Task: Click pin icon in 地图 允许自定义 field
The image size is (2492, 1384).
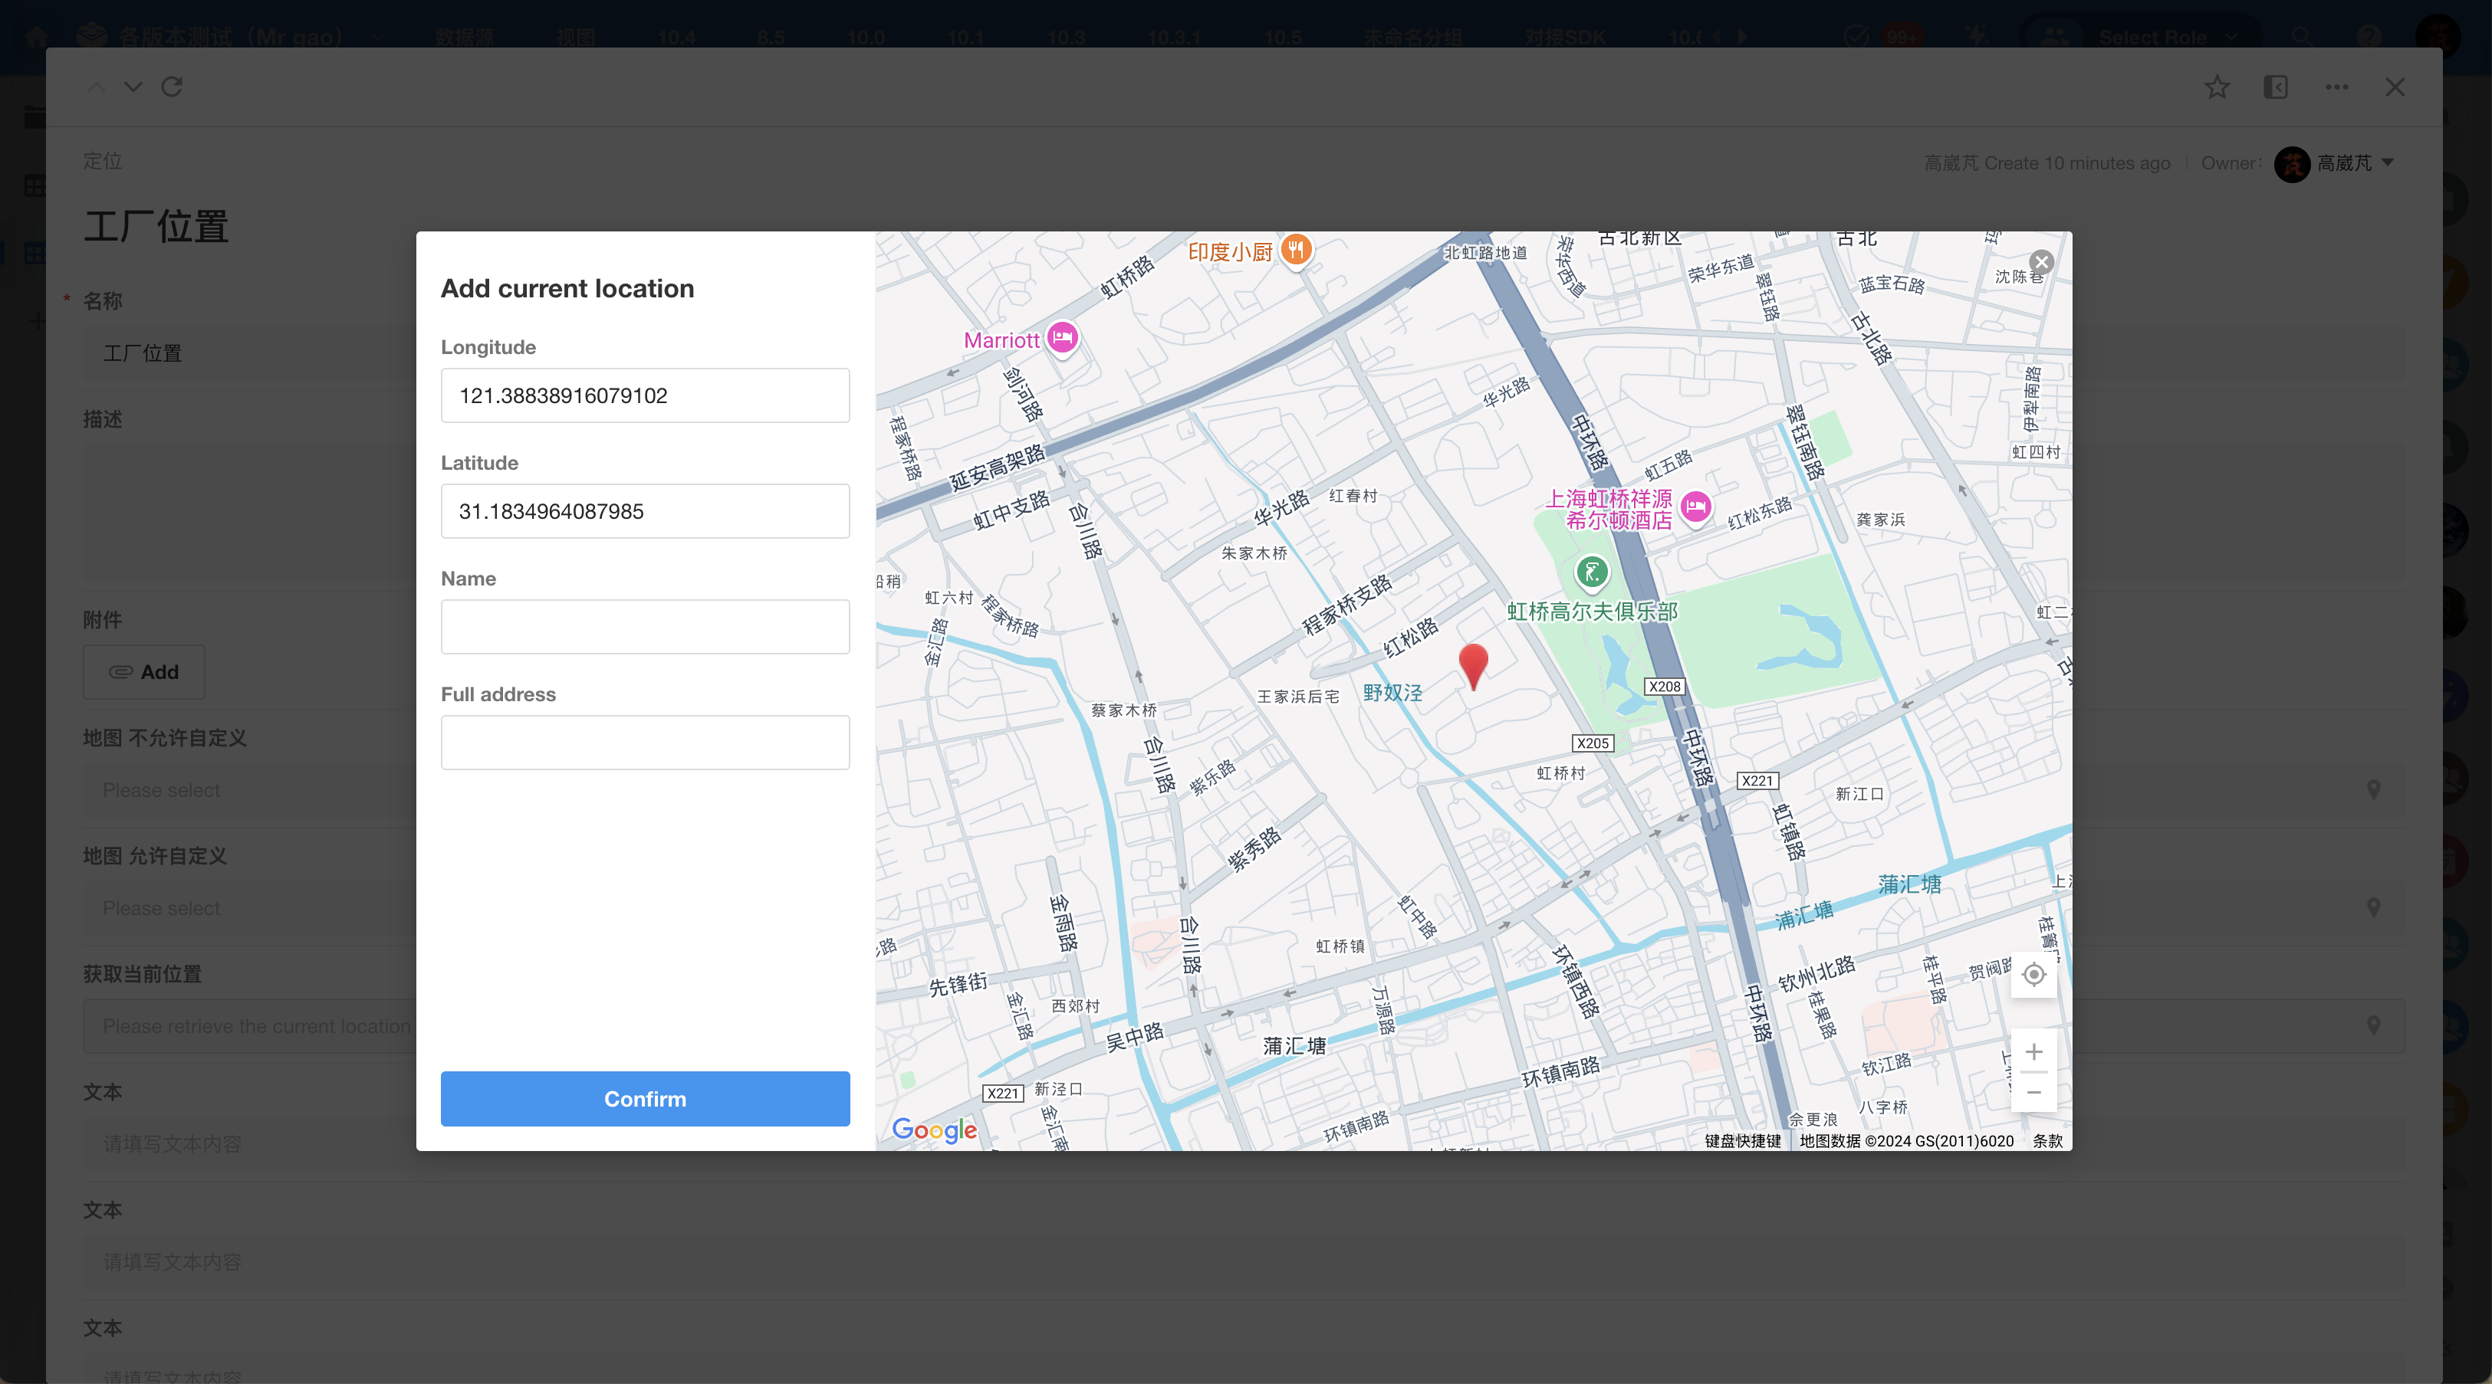Action: 2374,908
